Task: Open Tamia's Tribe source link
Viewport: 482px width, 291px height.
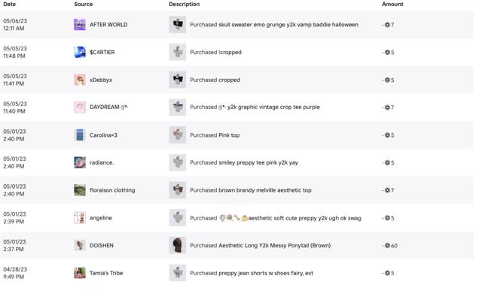Action: pos(106,273)
